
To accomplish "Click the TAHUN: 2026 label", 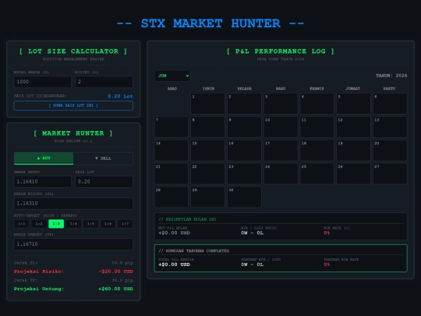I will point(391,76).
